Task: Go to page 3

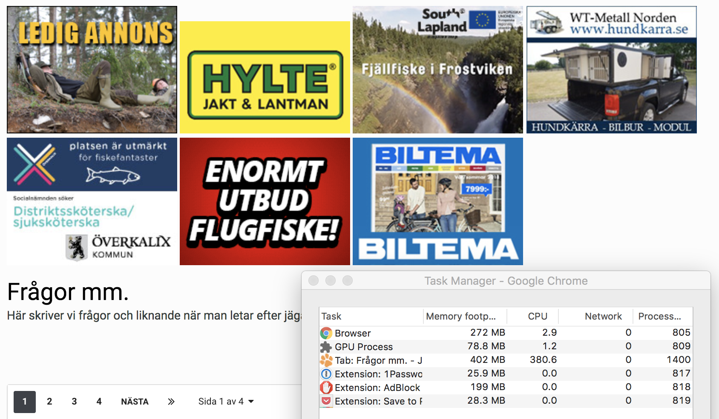Action: point(74,402)
